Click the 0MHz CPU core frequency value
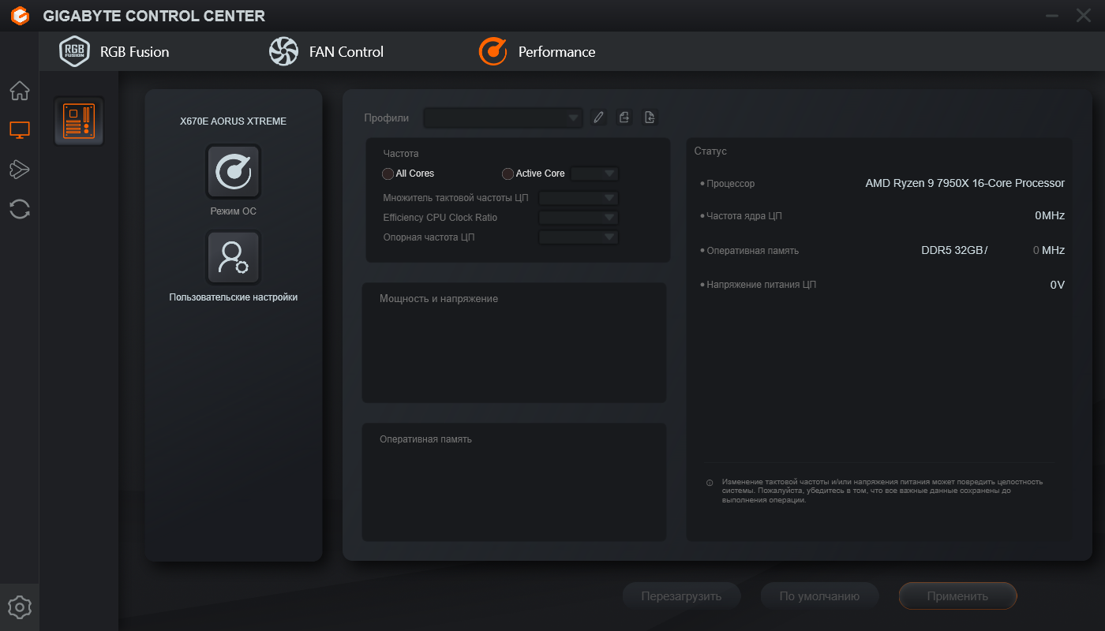Viewport: 1105px width, 631px height. tap(1050, 215)
